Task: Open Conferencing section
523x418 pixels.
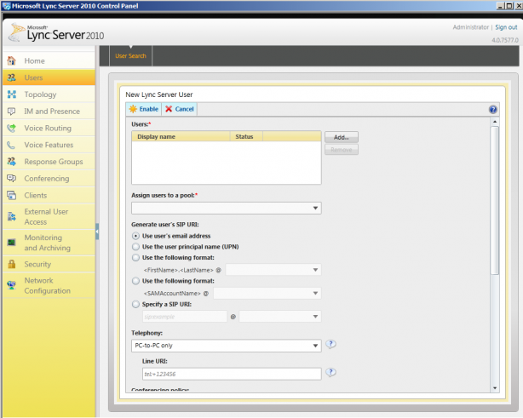Action: pyautogui.click(x=47, y=179)
